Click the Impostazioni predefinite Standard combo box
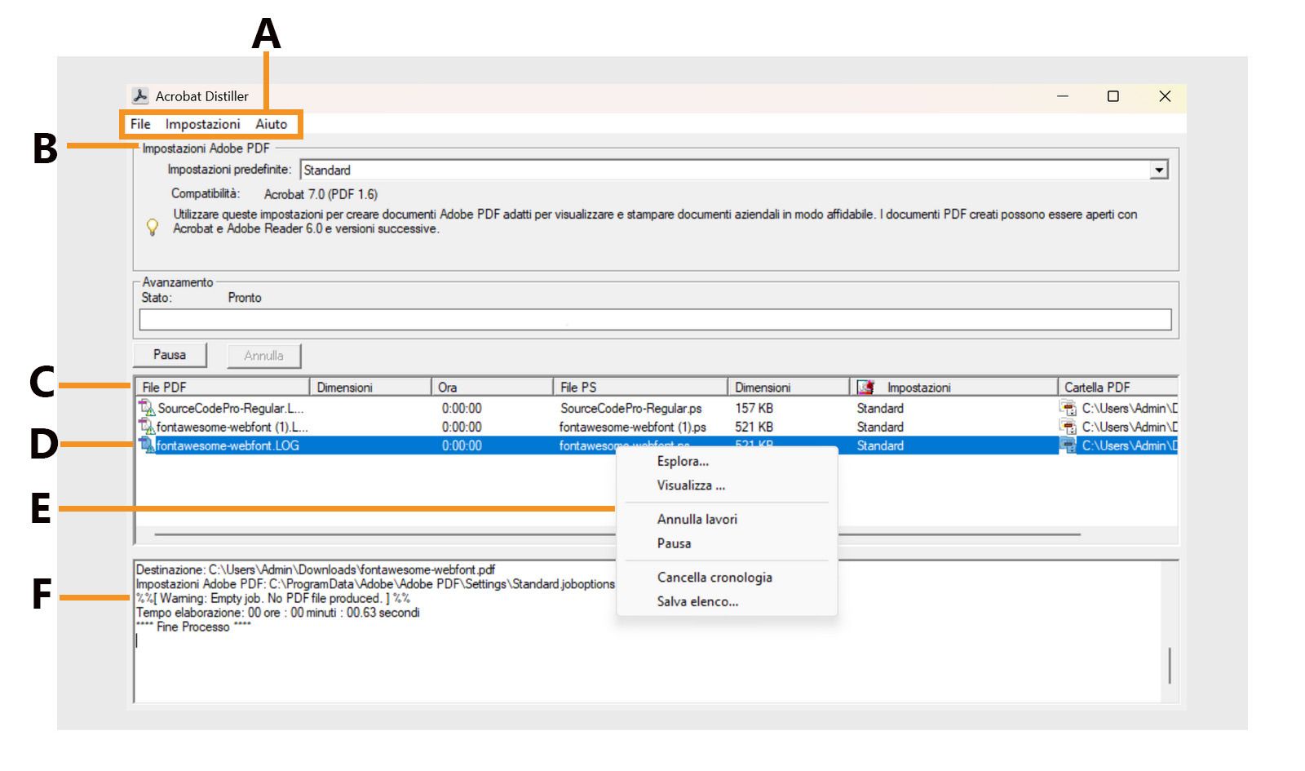Screen dimensions: 1305x771 coord(734,170)
